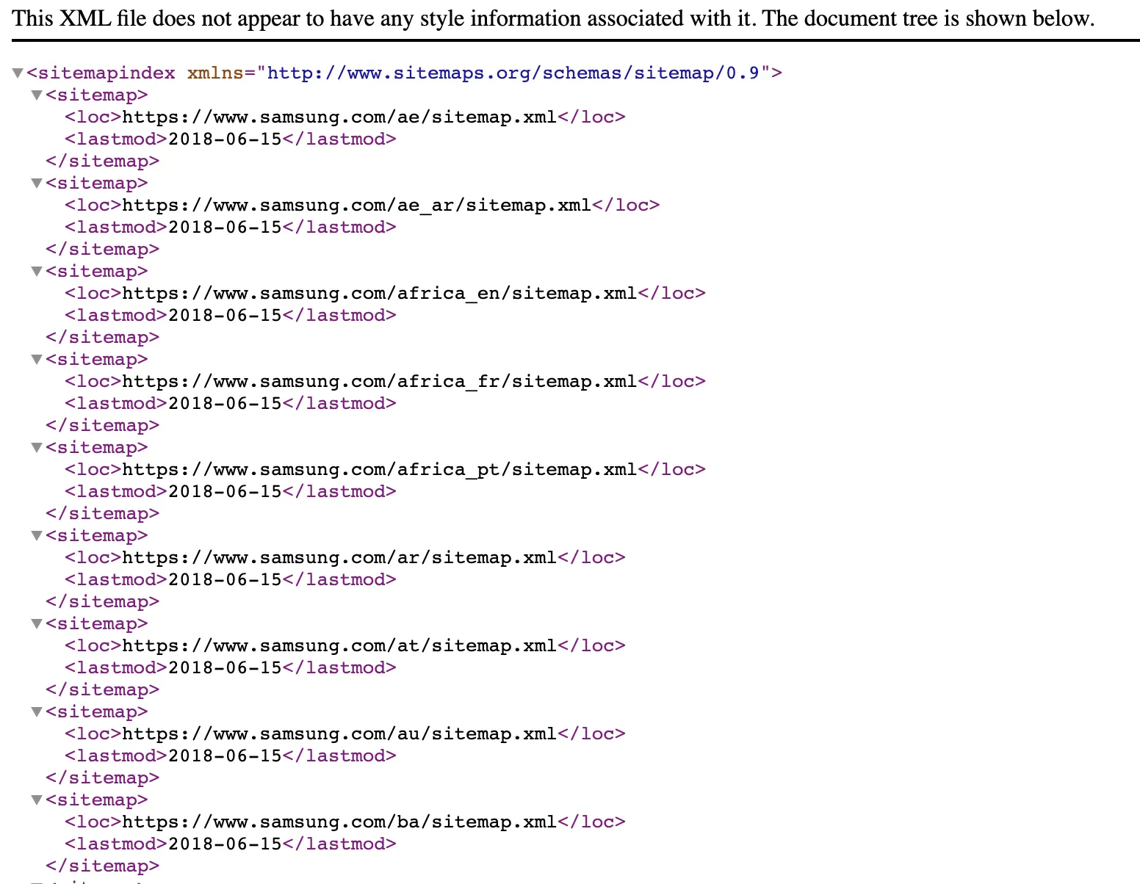The image size is (1140, 884).
Task: Collapse the ar sitemap entry
Action: 36,535
